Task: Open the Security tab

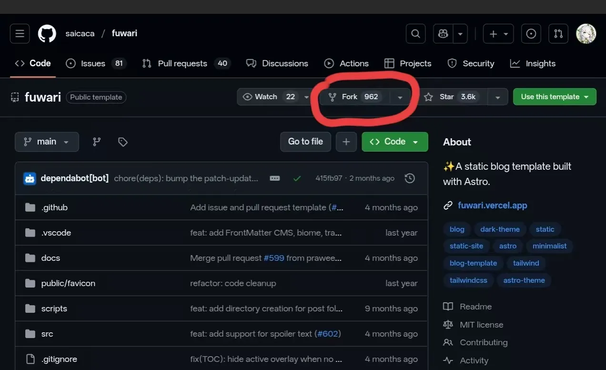Action: 471,63
